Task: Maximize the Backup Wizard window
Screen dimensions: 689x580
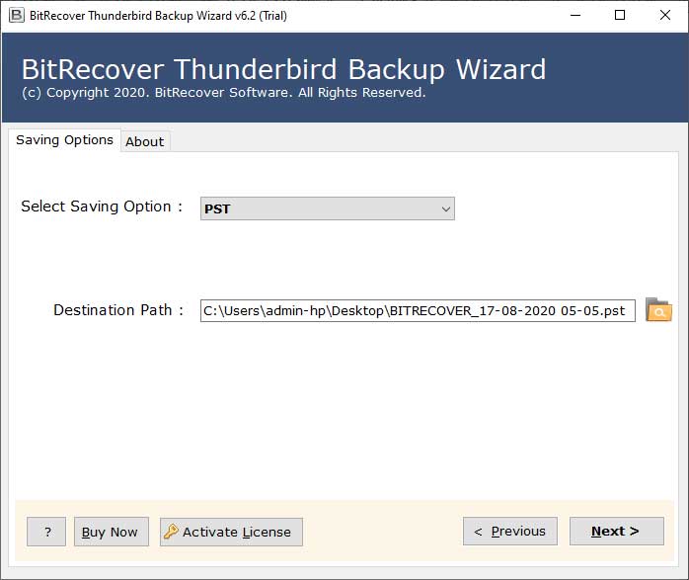Action: (620, 16)
